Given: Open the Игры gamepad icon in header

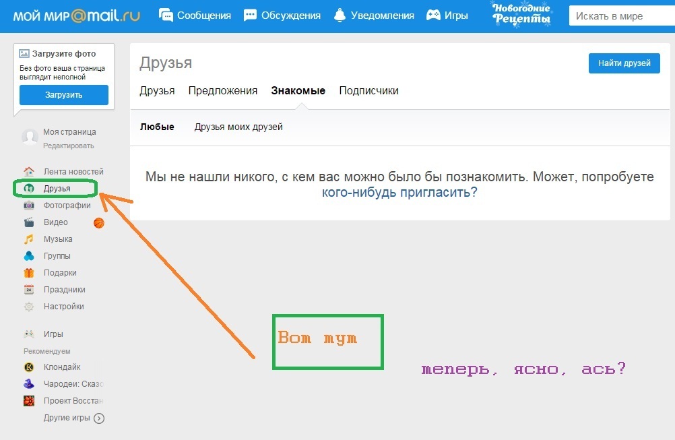Looking at the screenshot, I should (434, 15).
